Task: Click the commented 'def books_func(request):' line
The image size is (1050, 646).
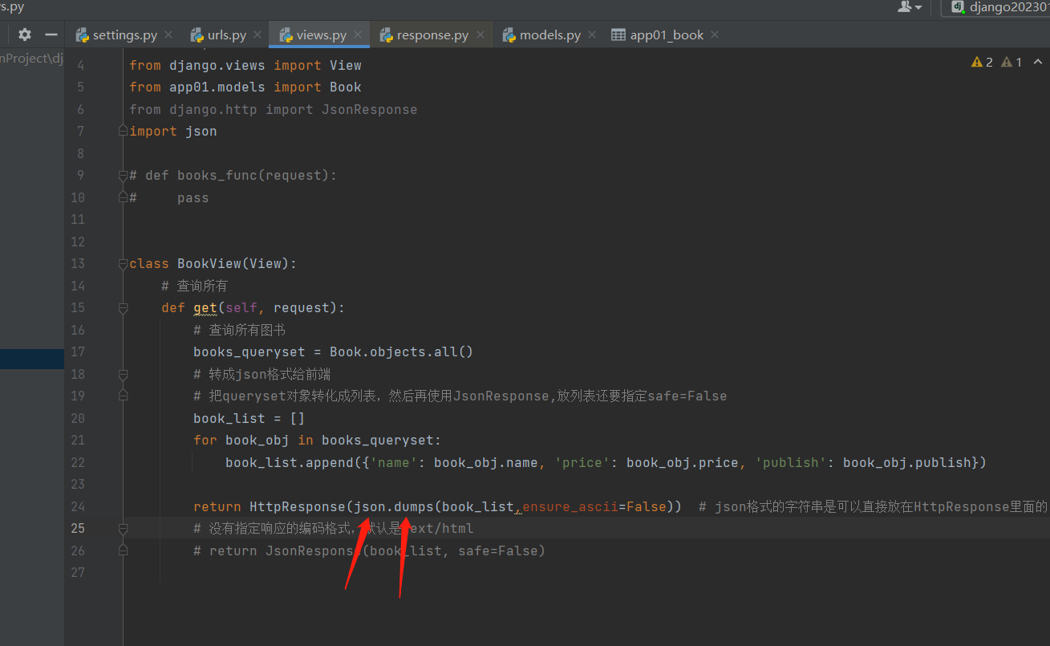Action: point(233,175)
